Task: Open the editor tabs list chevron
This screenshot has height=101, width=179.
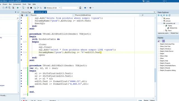Action: (154, 12)
